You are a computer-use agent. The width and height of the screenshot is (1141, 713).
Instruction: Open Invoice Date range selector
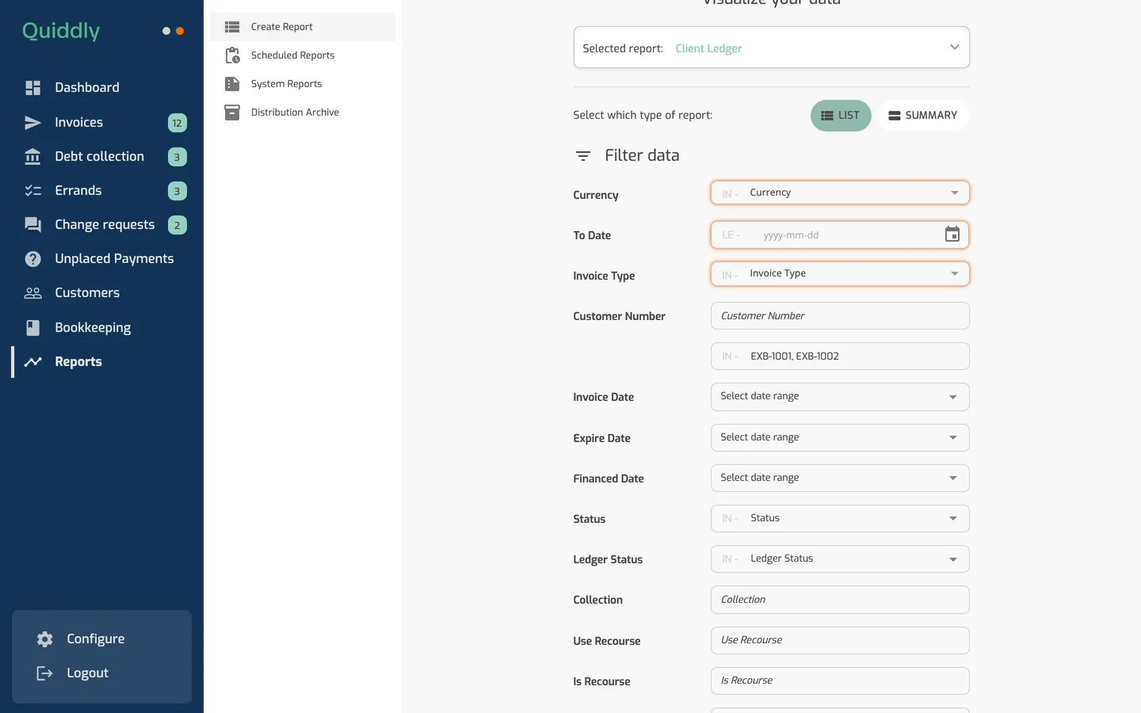coord(840,397)
